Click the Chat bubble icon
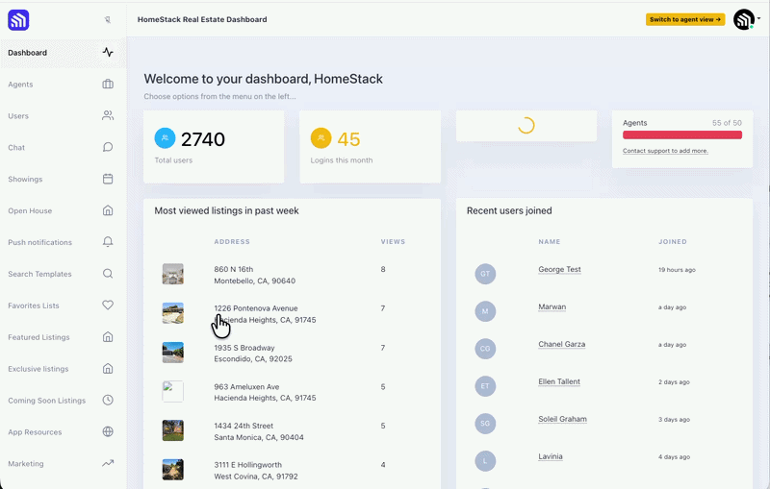This screenshot has width=770, height=489. pyautogui.click(x=108, y=148)
